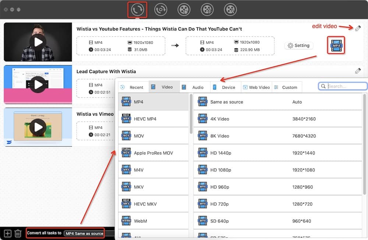Click the 960*640 resolution text
Image resolution: width=368 pixels, height=240 pixels.
point(302,221)
